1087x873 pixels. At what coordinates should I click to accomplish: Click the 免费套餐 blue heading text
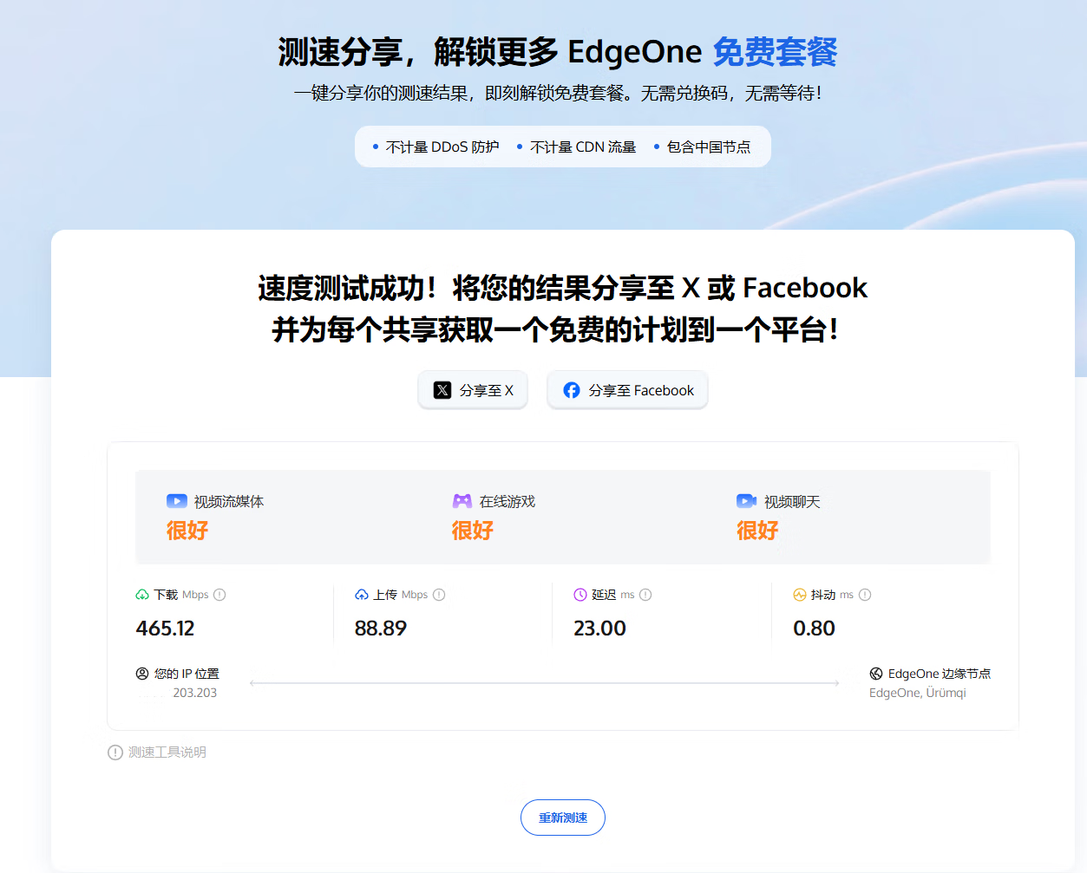pos(775,52)
